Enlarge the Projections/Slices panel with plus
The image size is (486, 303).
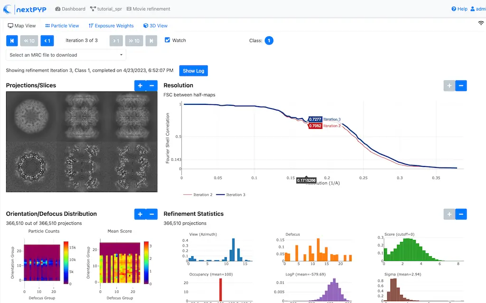[140, 86]
